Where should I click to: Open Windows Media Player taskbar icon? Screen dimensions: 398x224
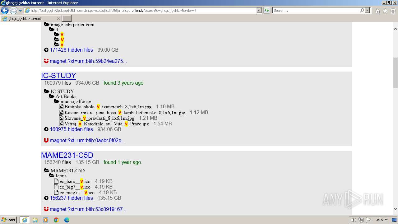46,220
